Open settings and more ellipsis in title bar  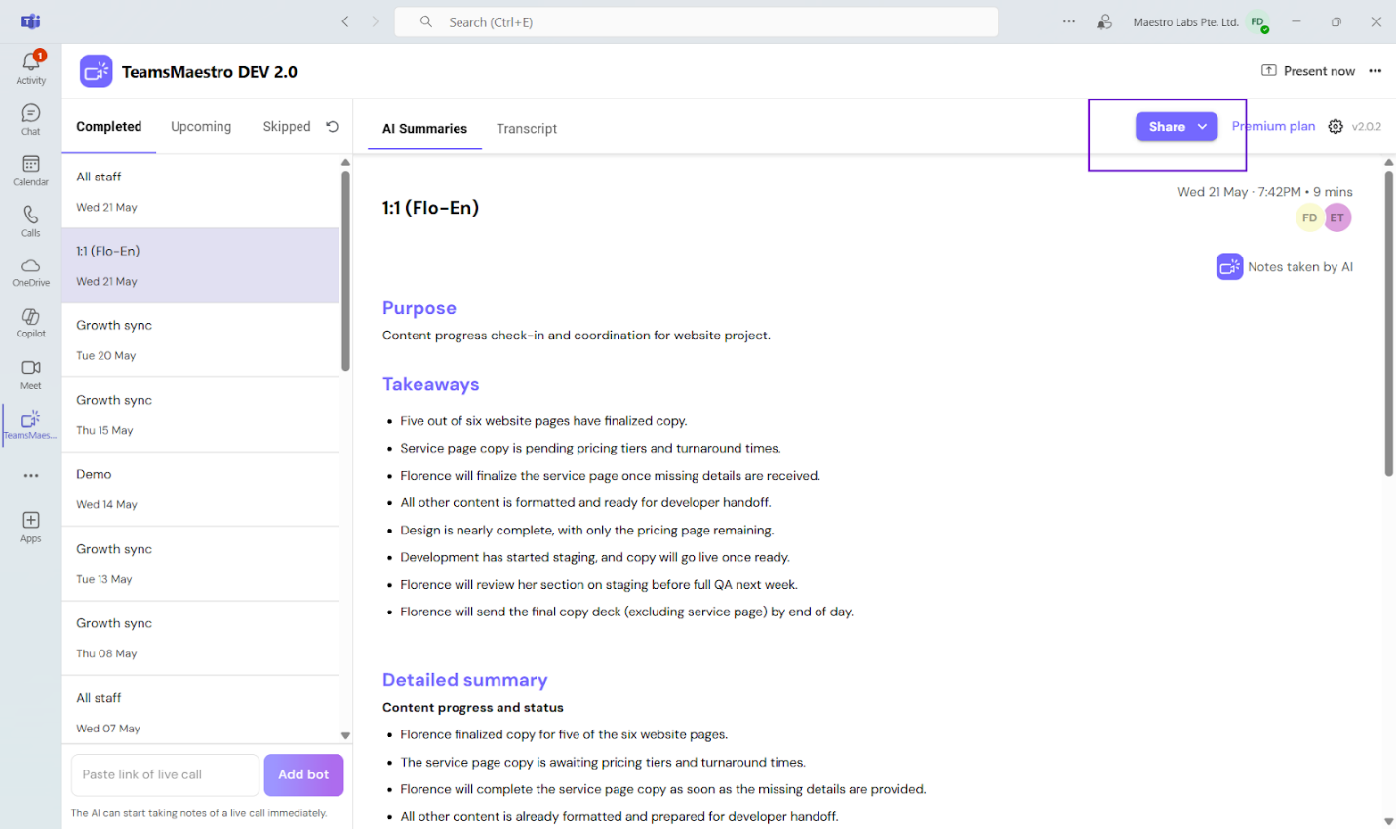click(1069, 21)
